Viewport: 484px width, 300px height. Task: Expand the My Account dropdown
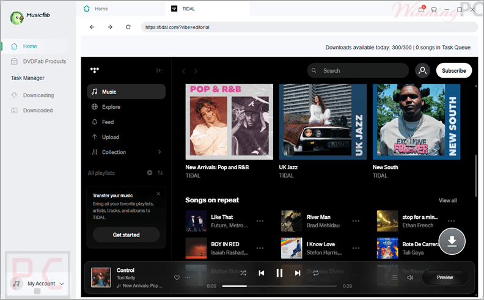click(x=62, y=284)
